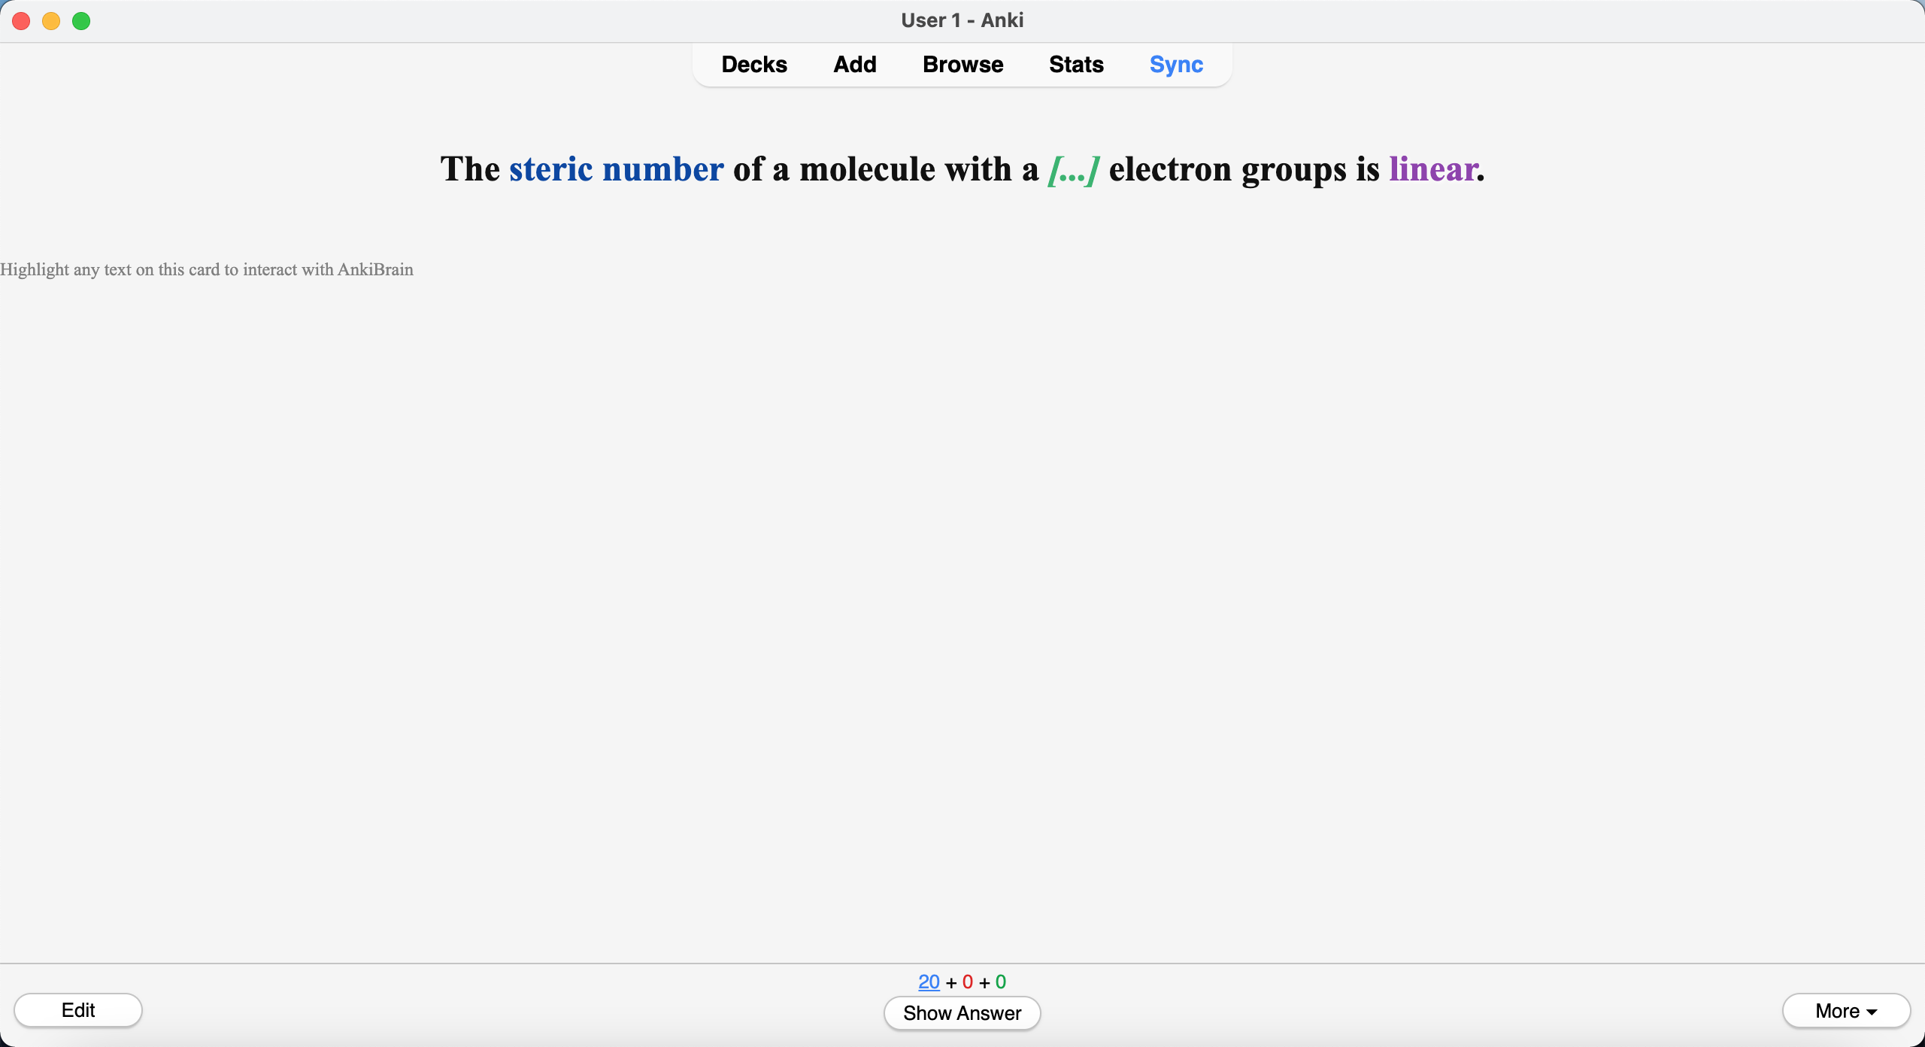Expand the More dropdown menu
The height and width of the screenshot is (1047, 1925).
[1845, 1011]
